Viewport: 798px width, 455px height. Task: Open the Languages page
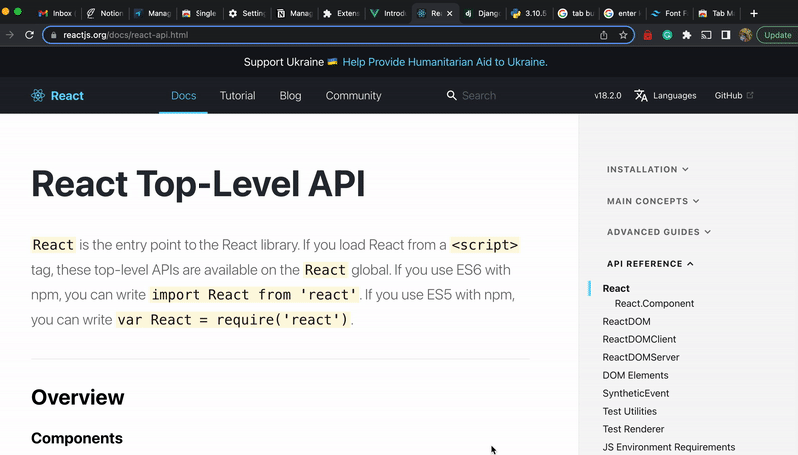(675, 95)
